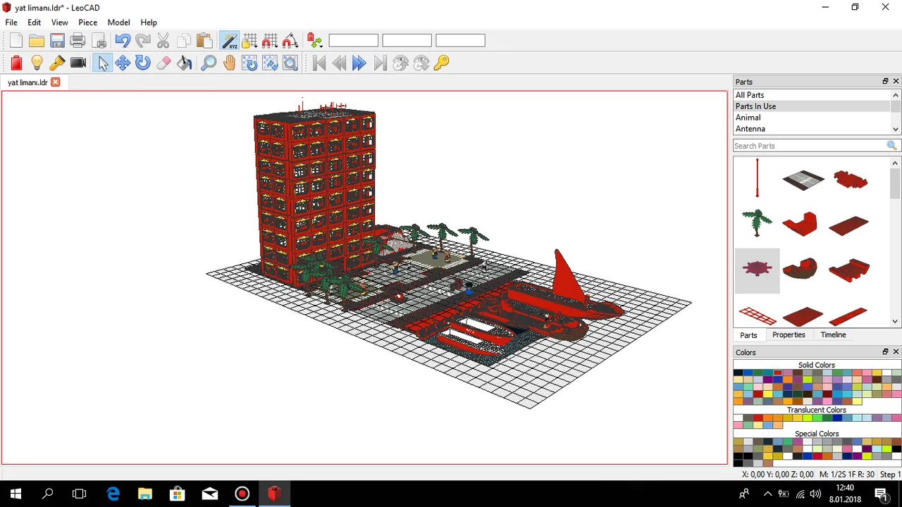Screen dimensions: 902x507
Task: Activate the Rotate tool
Action: click(x=143, y=63)
